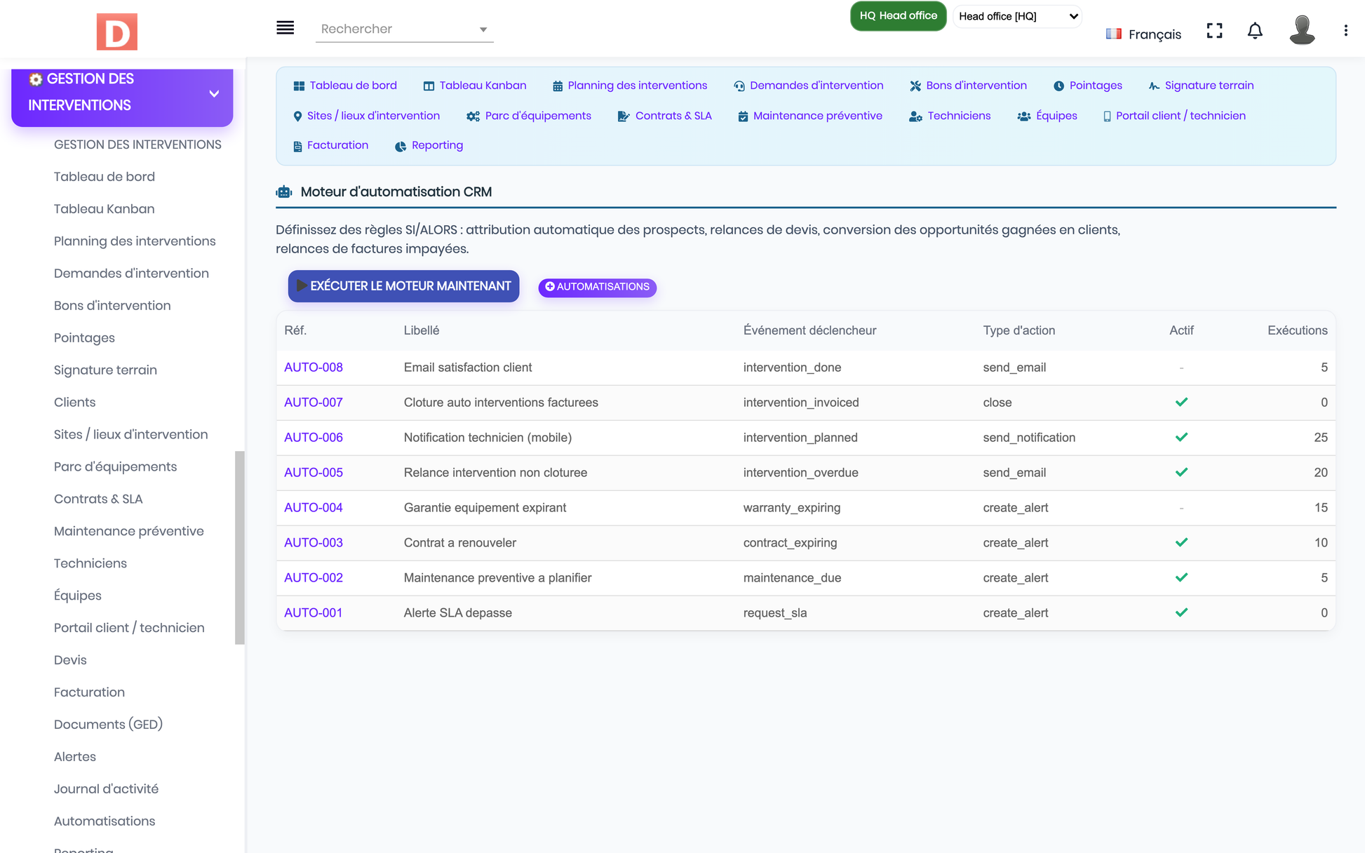Click the Bons d'intervention tools icon
1365x853 pixels.
[915, 86]
